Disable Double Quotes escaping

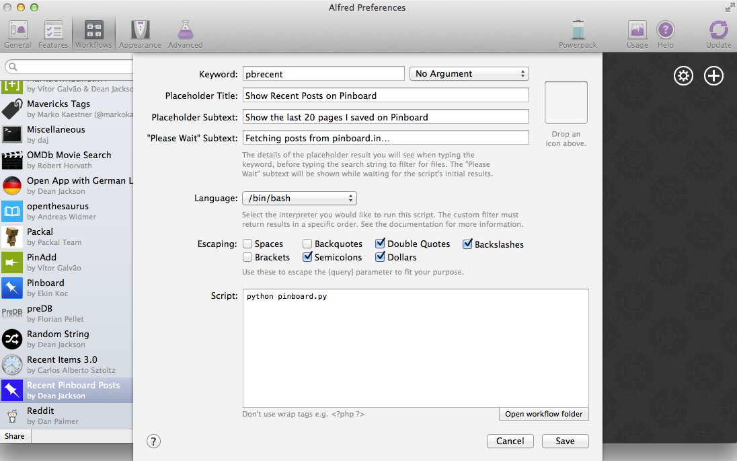(380, 244)
